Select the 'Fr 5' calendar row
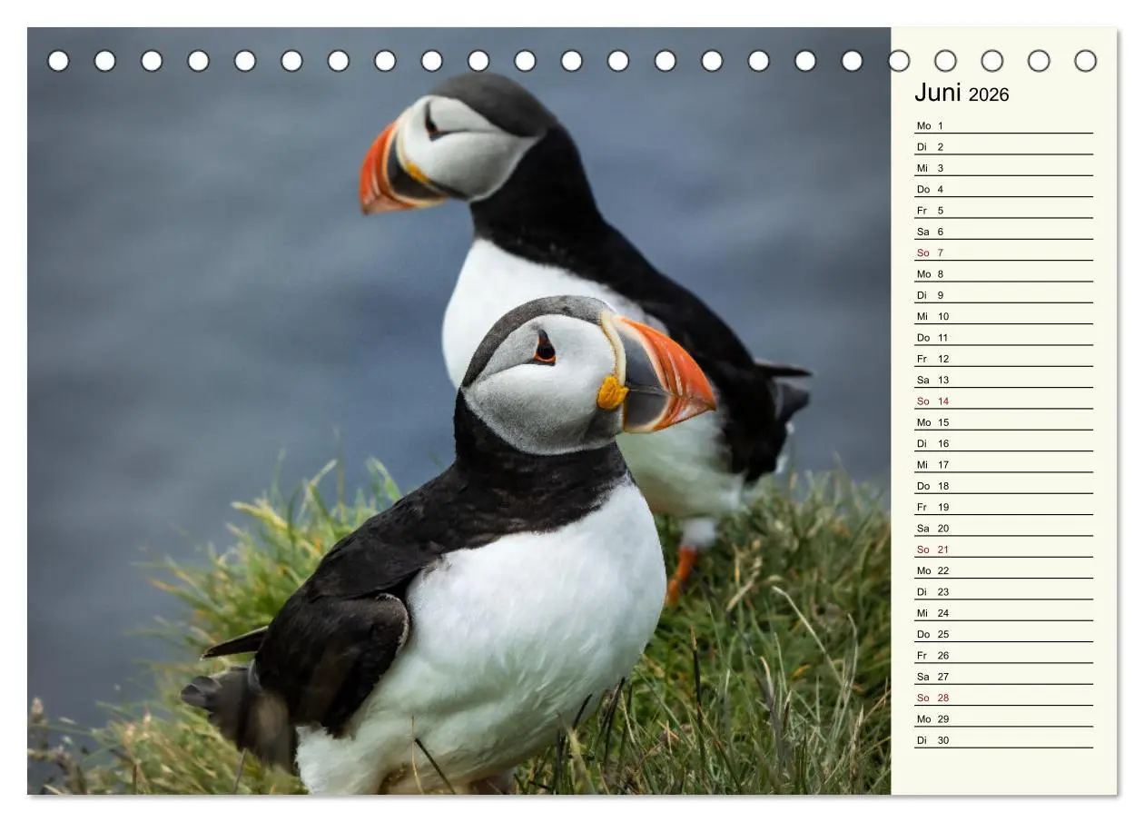 point(1003,211)
